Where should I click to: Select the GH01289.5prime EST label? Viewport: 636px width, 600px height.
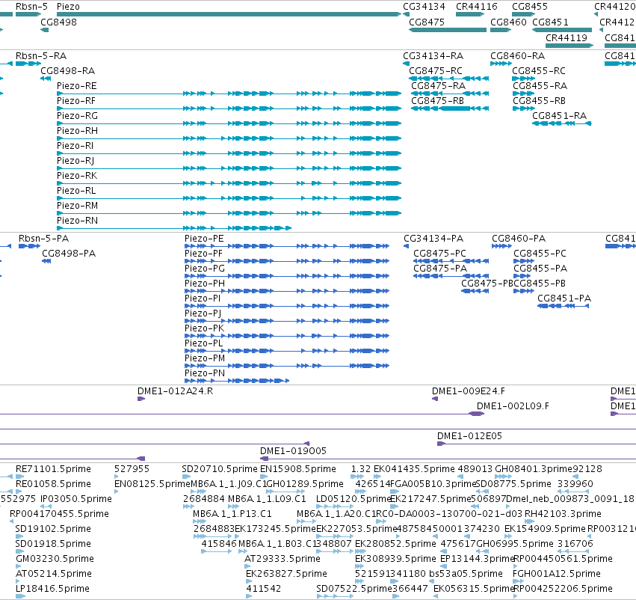coord(305,484)
